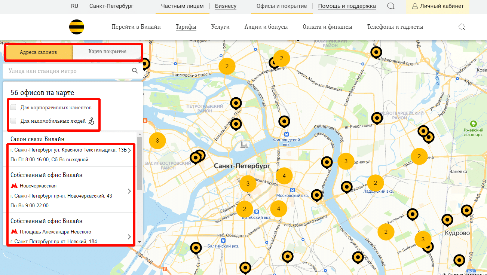The height and width of the screenshot is (275, 487).
Task: Select cluster marker 3 in Василеостровский район
Action: [157, 141]
